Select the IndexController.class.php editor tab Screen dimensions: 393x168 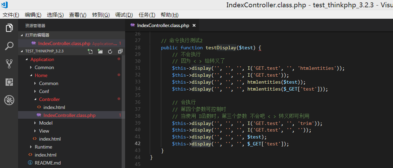tap(163, 26)
